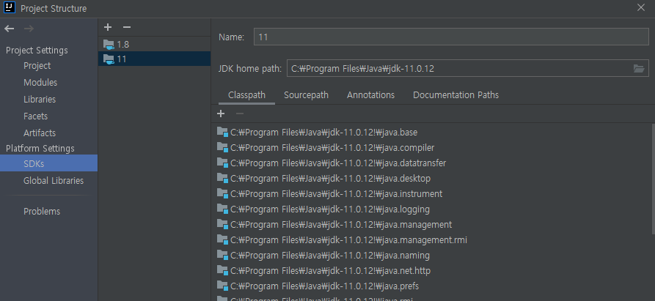This screenshot has height=301, width=655.
Task: Select the 1.8 SDK entry
Action: point(154,44)
